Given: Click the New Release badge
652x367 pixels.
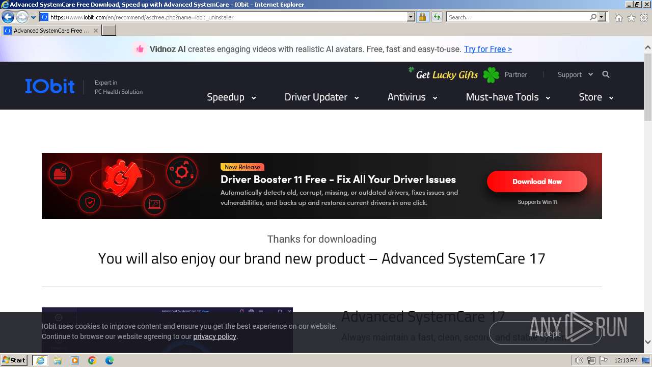Looking at the screenshot, I should pyautogui.click(x=242, y=167).
